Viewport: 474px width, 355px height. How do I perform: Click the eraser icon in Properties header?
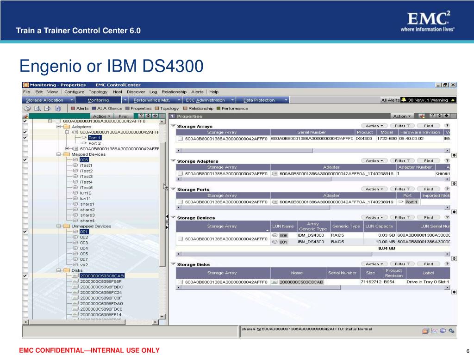click(x=422, y=116)
